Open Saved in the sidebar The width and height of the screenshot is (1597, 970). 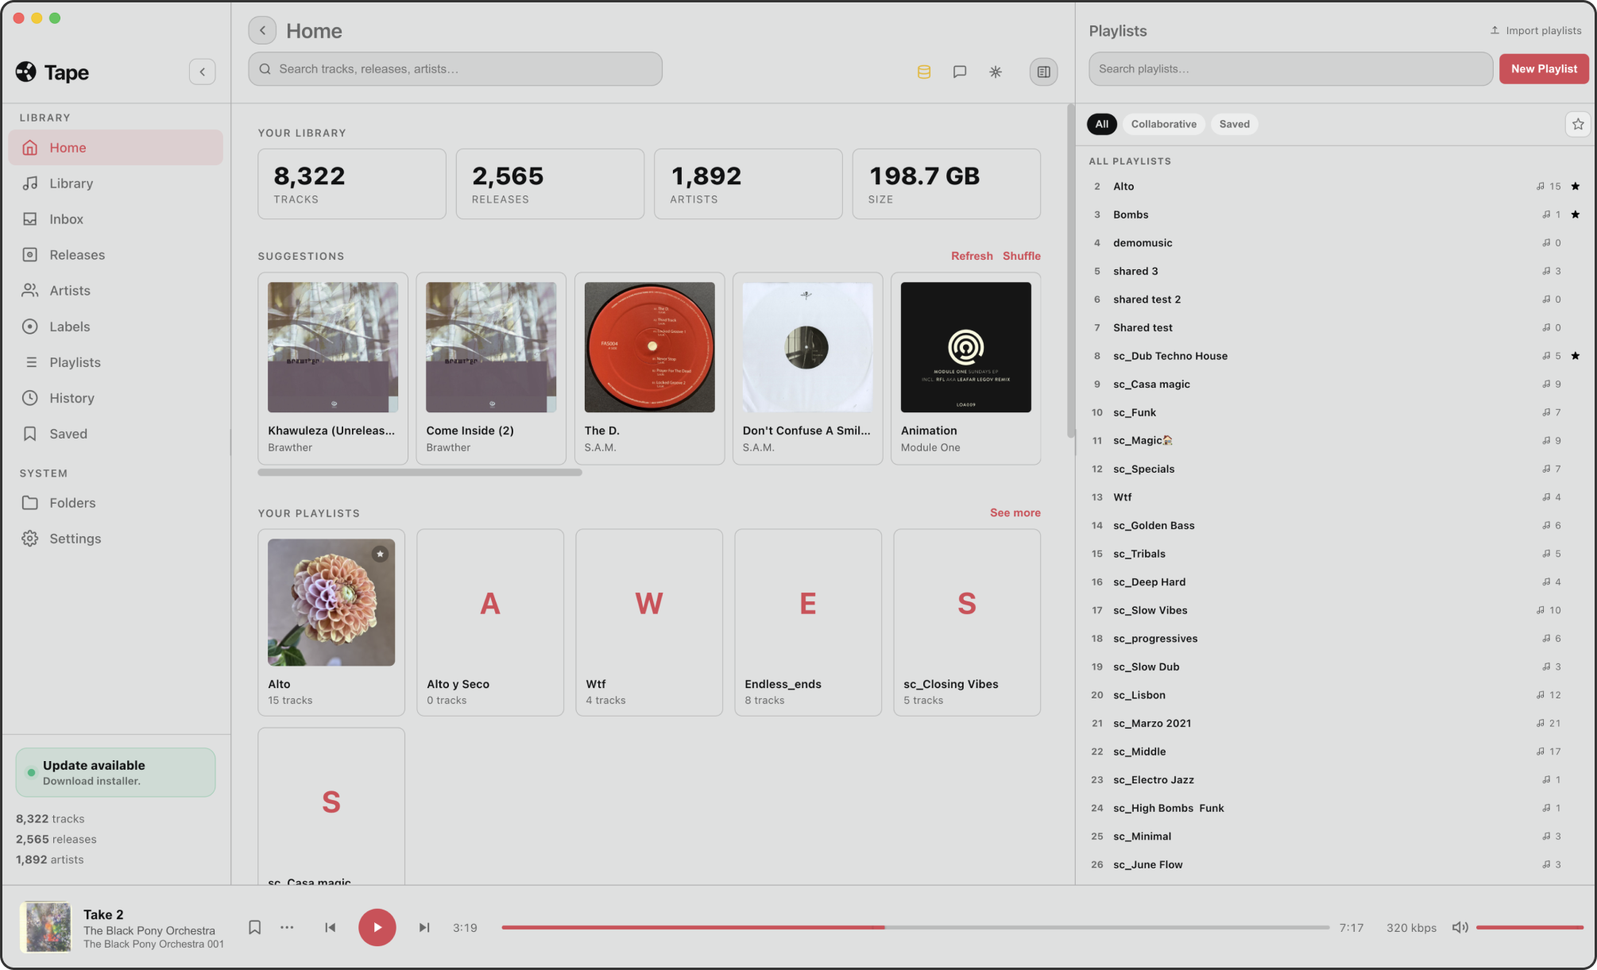[x=115, y=434]
